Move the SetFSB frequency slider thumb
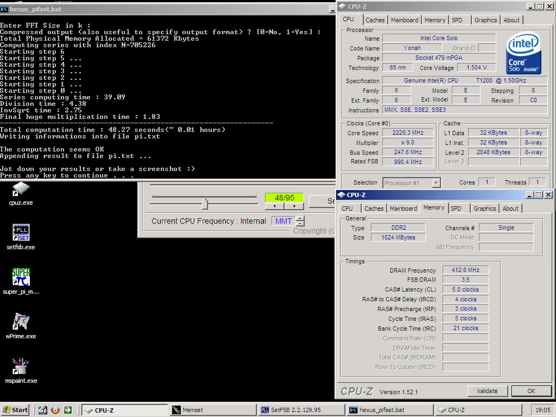 205,204
